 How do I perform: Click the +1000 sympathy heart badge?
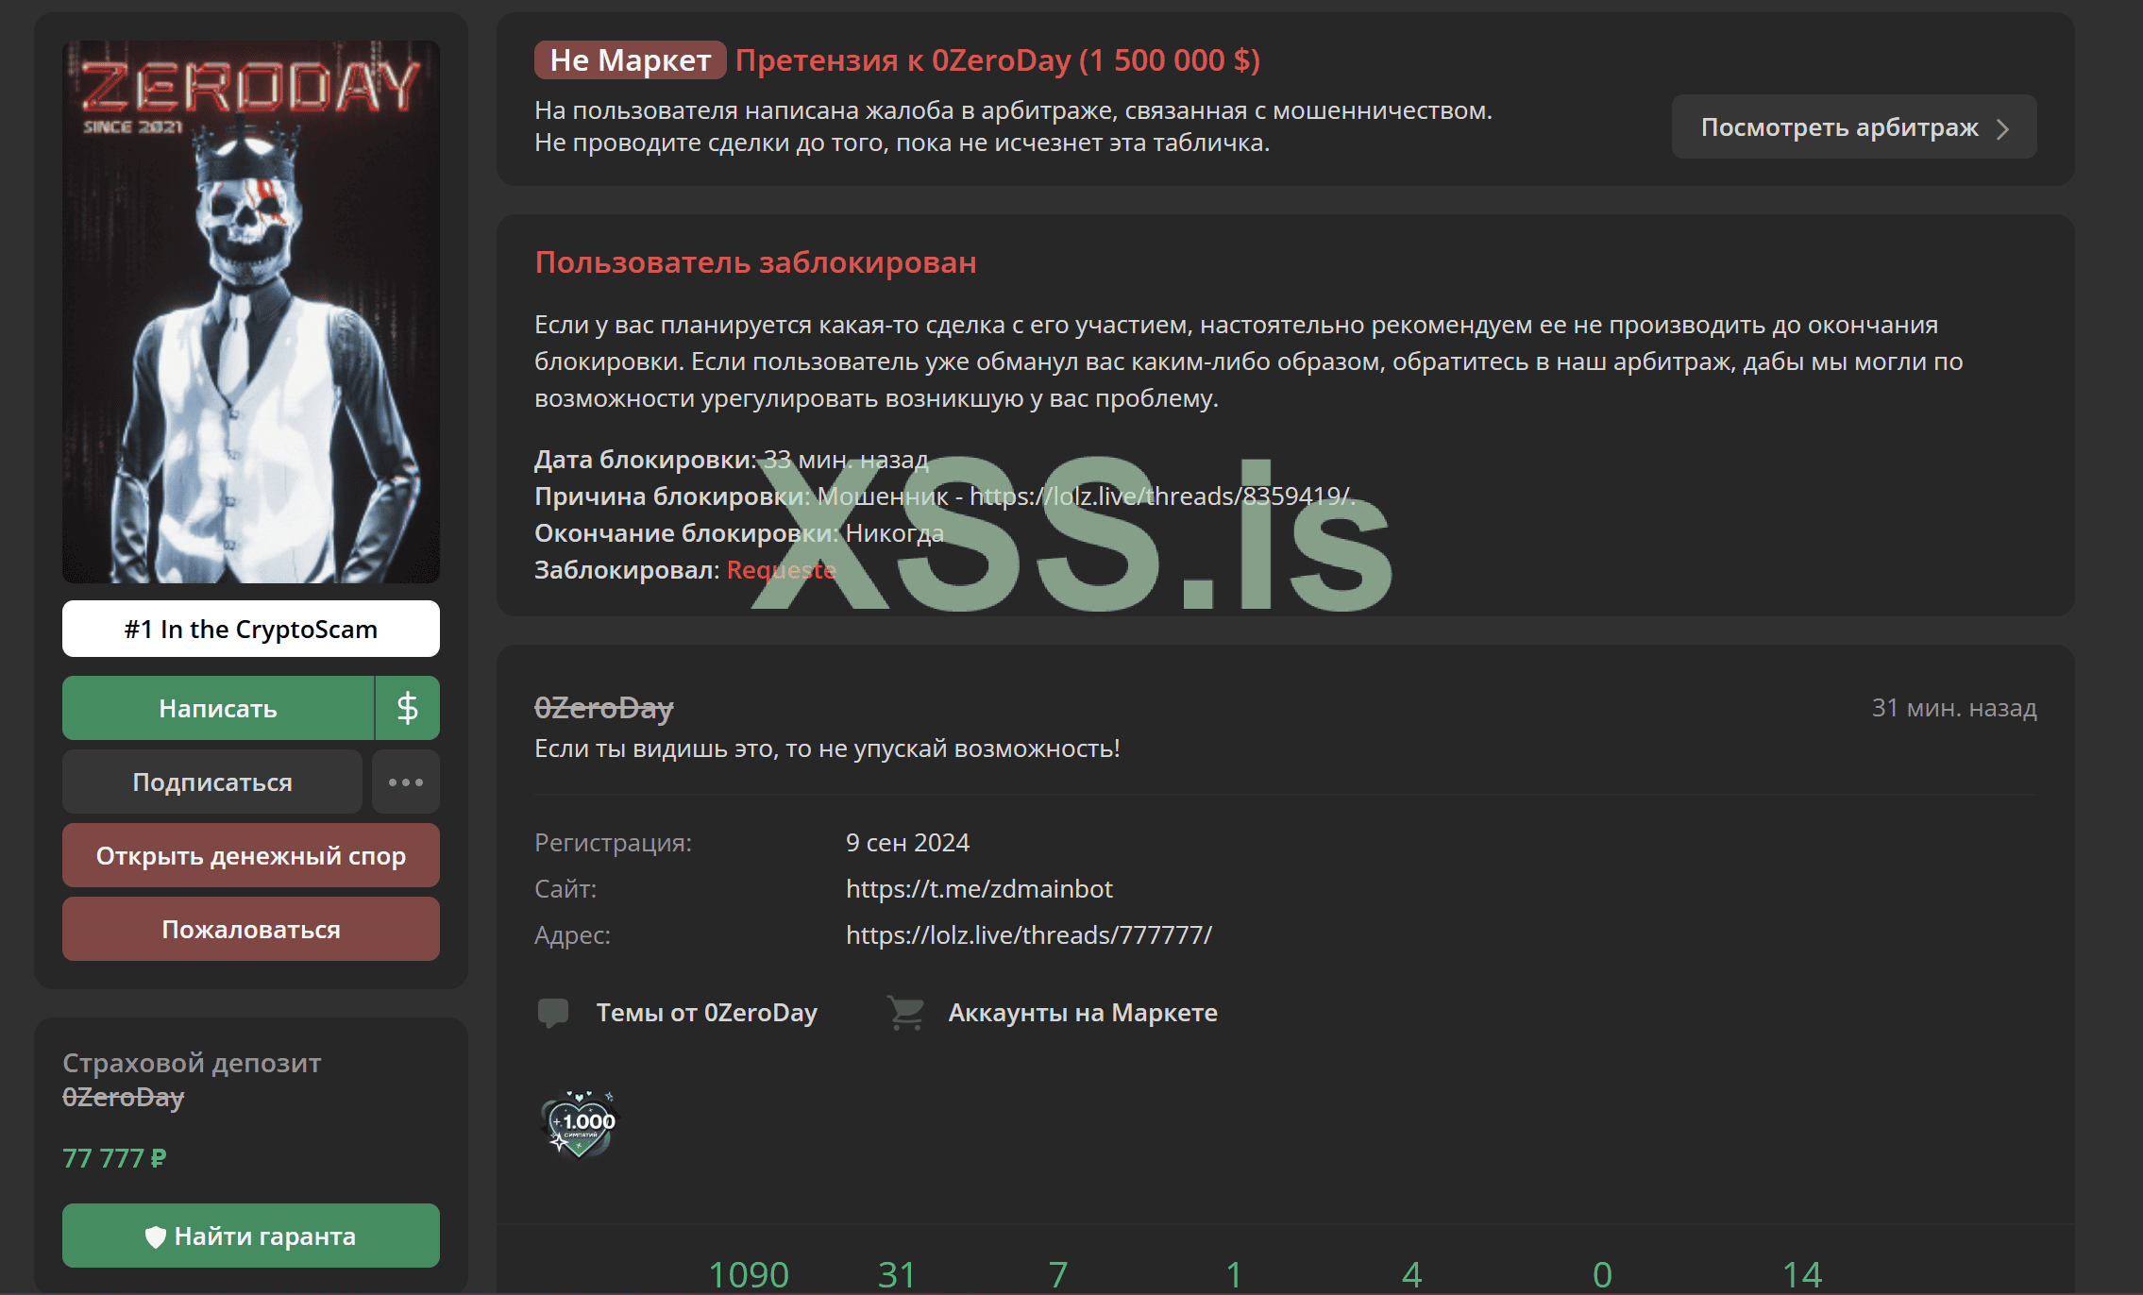coord(580,1123)
